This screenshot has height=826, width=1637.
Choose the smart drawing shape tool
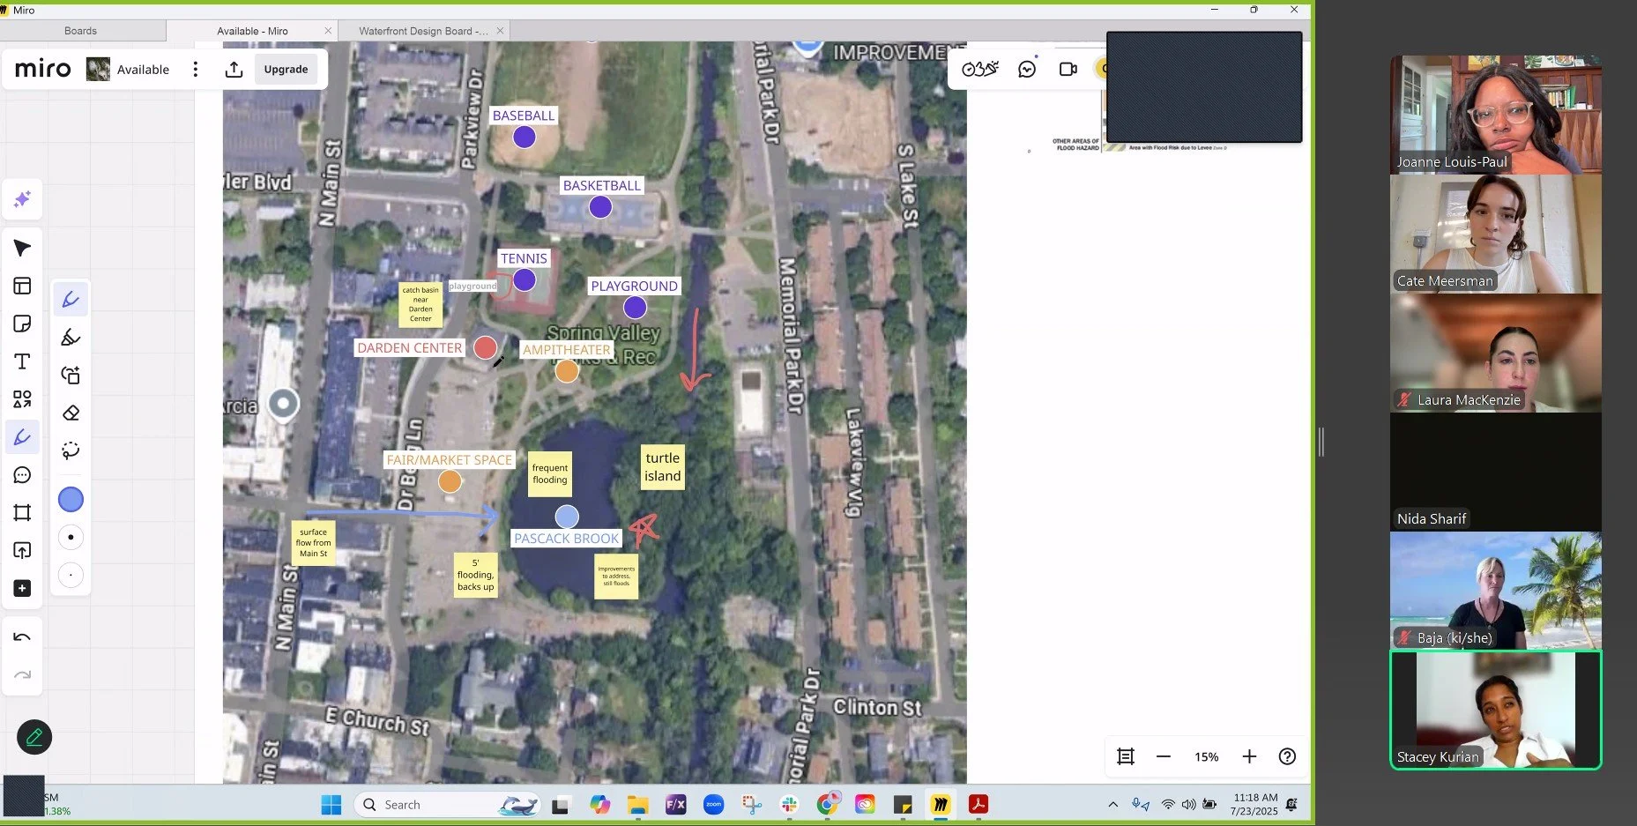[x=71, y=376]
